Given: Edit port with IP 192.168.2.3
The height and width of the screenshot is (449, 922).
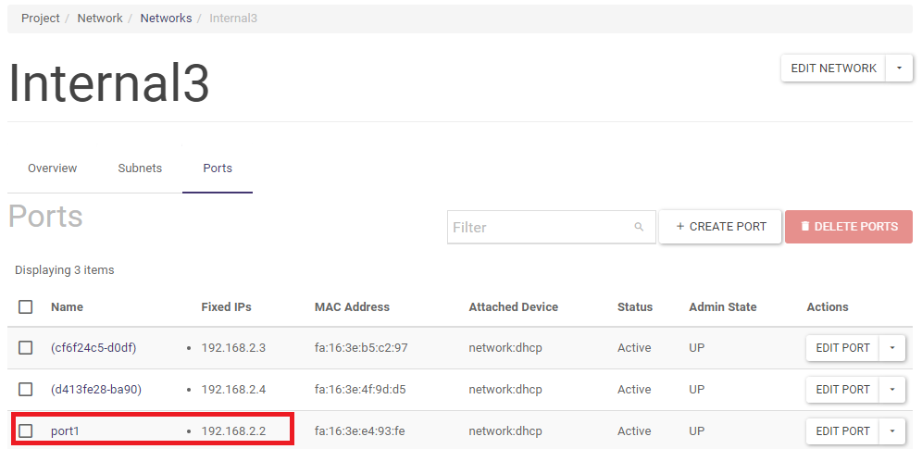Looking at the screenshot, I should click(x=842, y=348).
